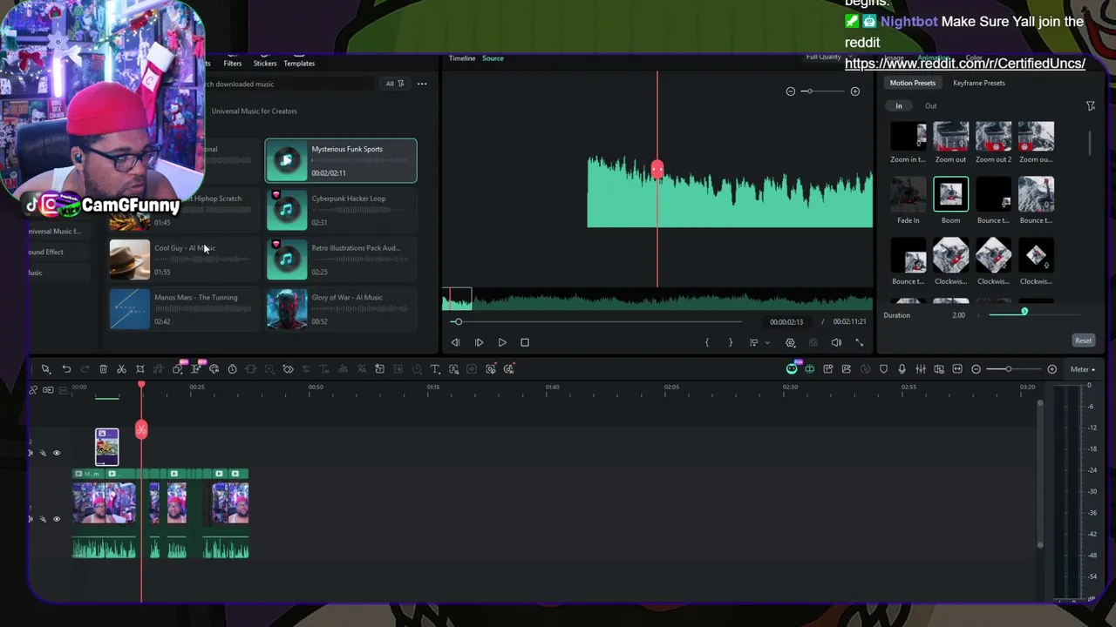Click the preview volume speaker icon

(x=836, y=343)
